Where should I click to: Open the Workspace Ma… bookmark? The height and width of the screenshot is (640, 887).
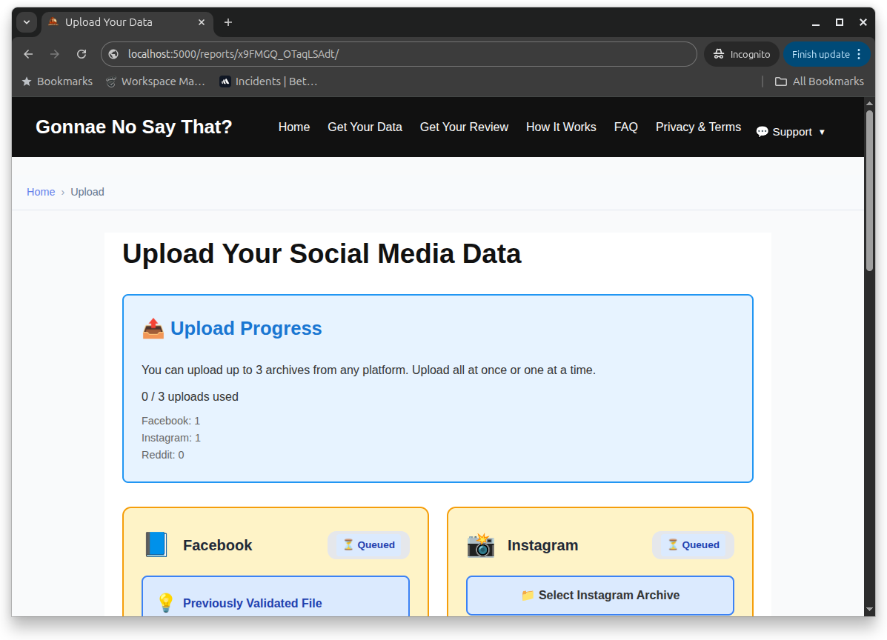point(156,81)
